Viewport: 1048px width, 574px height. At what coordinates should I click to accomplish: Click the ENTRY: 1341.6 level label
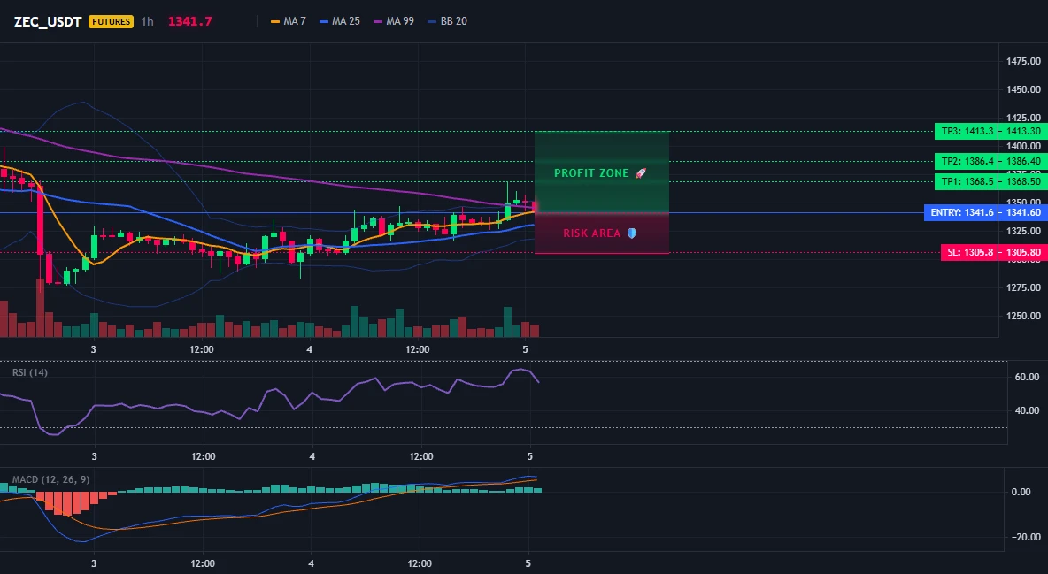pos(961,212)
